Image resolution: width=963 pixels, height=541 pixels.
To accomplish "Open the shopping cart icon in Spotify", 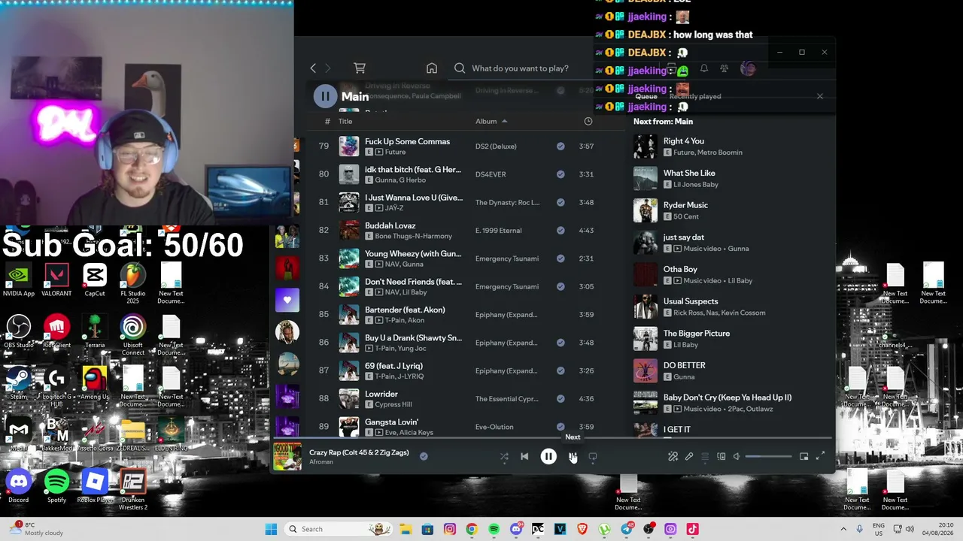I will 360,68.
